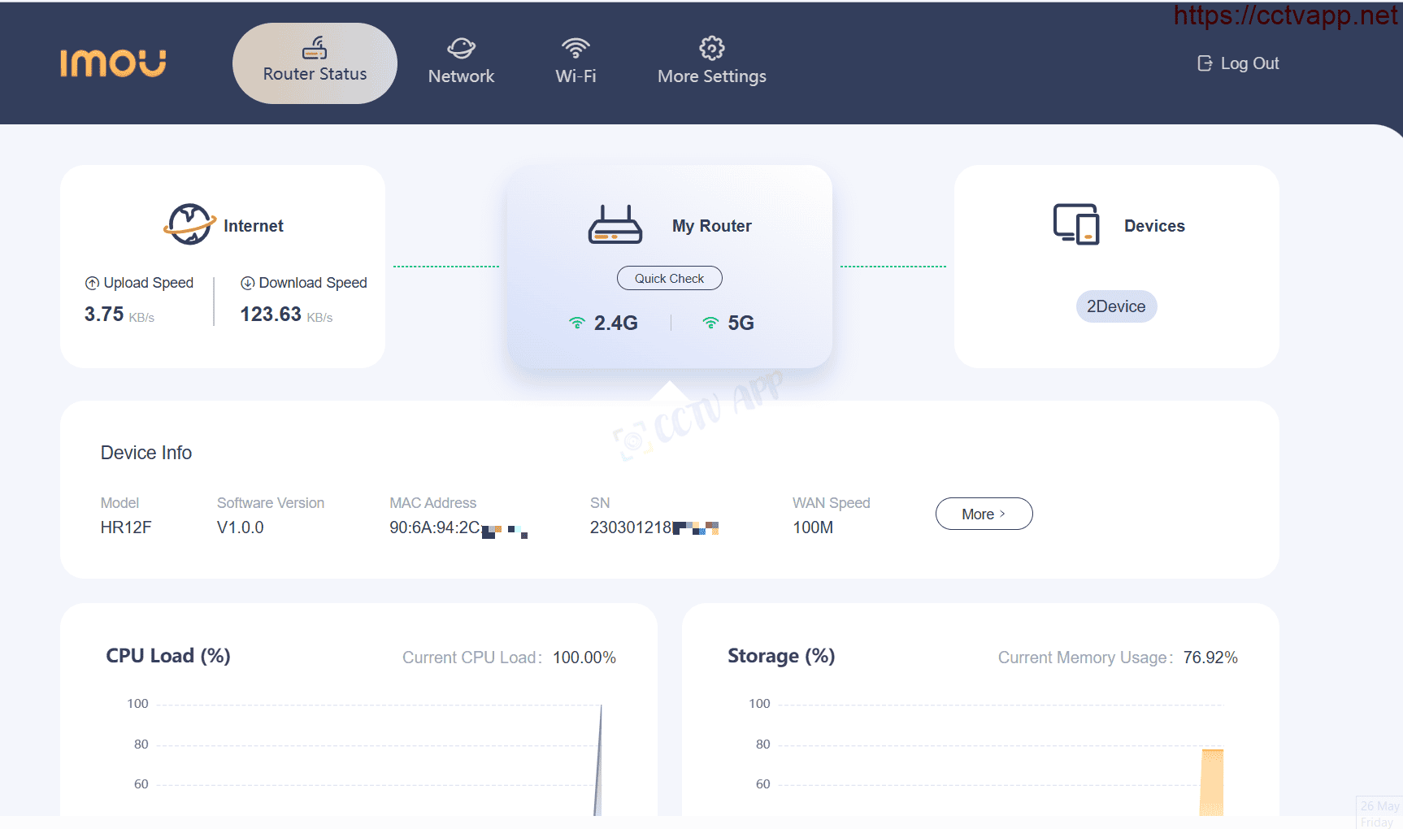Run the Quick Check
The image size is (1403, 829).
pos(670,278)
